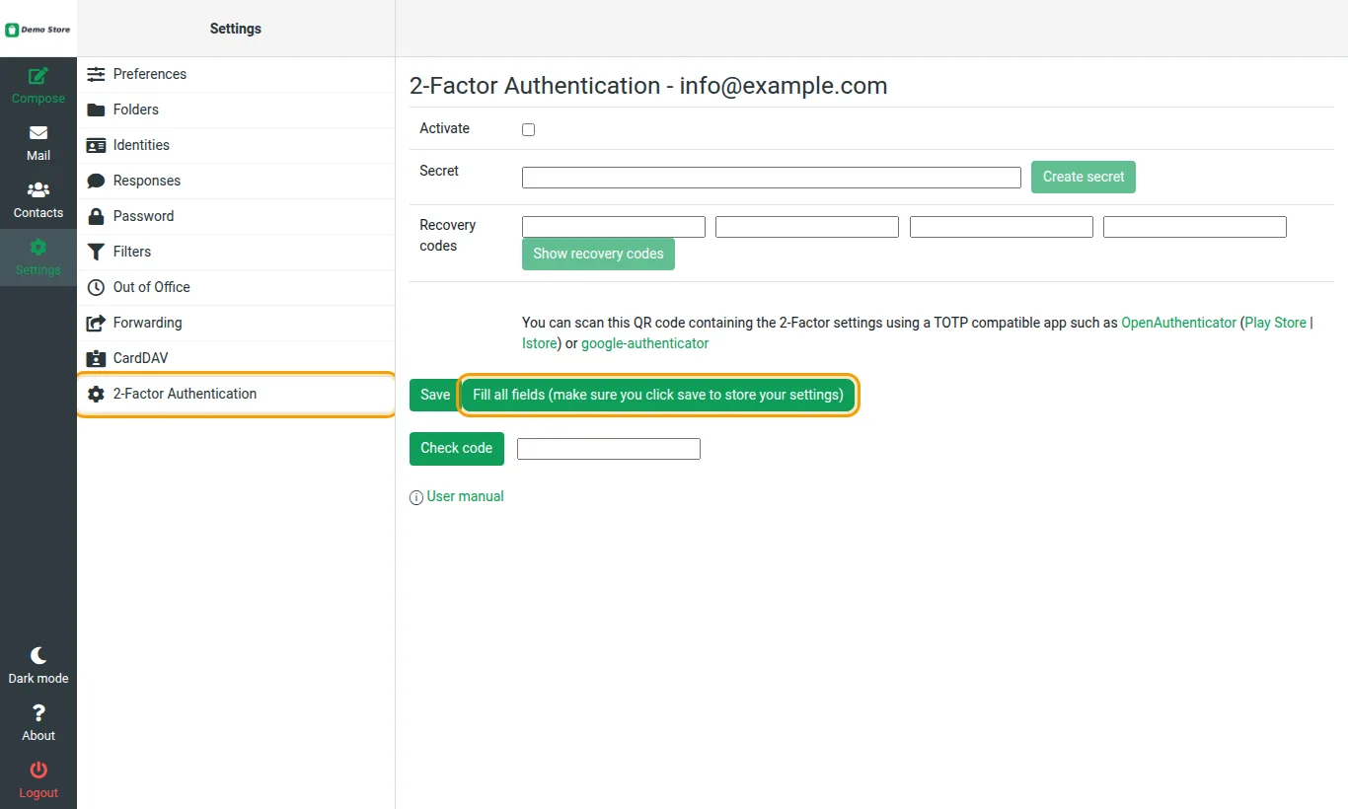This screenshot has width=1348, height=809.
Task: Click the Settings gear in the dark sidebar
Action: [38, 247]
